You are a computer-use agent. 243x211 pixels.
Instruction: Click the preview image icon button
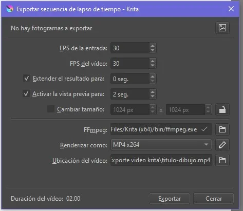tap(222, 28)
